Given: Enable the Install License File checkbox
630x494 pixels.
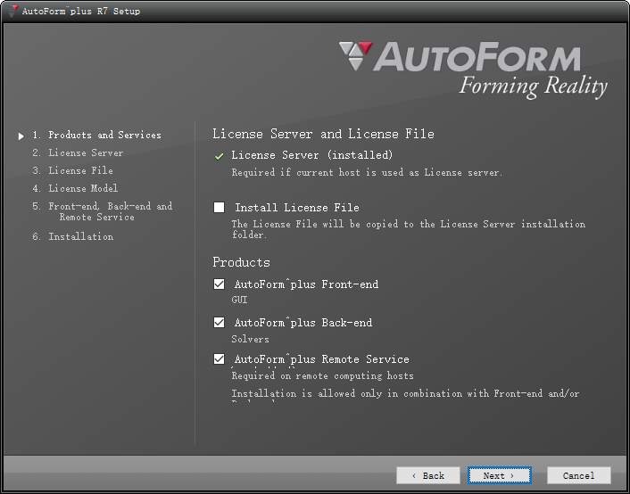Looking at the screenshot, I should click(219, 207).
